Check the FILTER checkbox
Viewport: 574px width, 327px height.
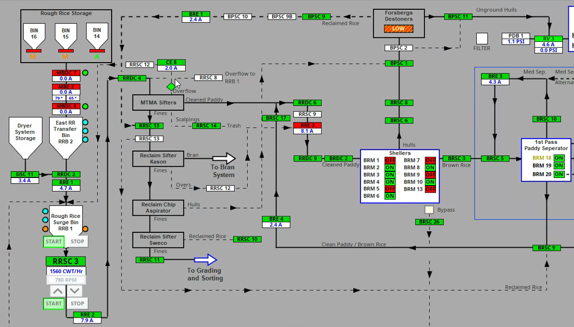coord(482,38)
